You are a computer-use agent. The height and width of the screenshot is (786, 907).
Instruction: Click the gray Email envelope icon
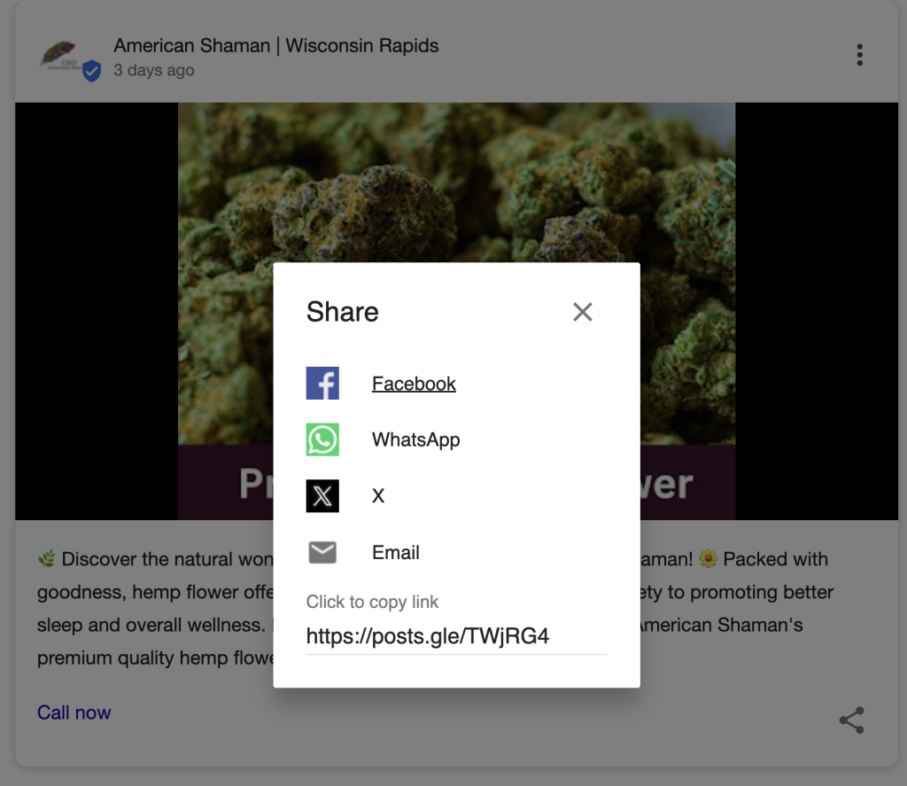pos(322,552)
